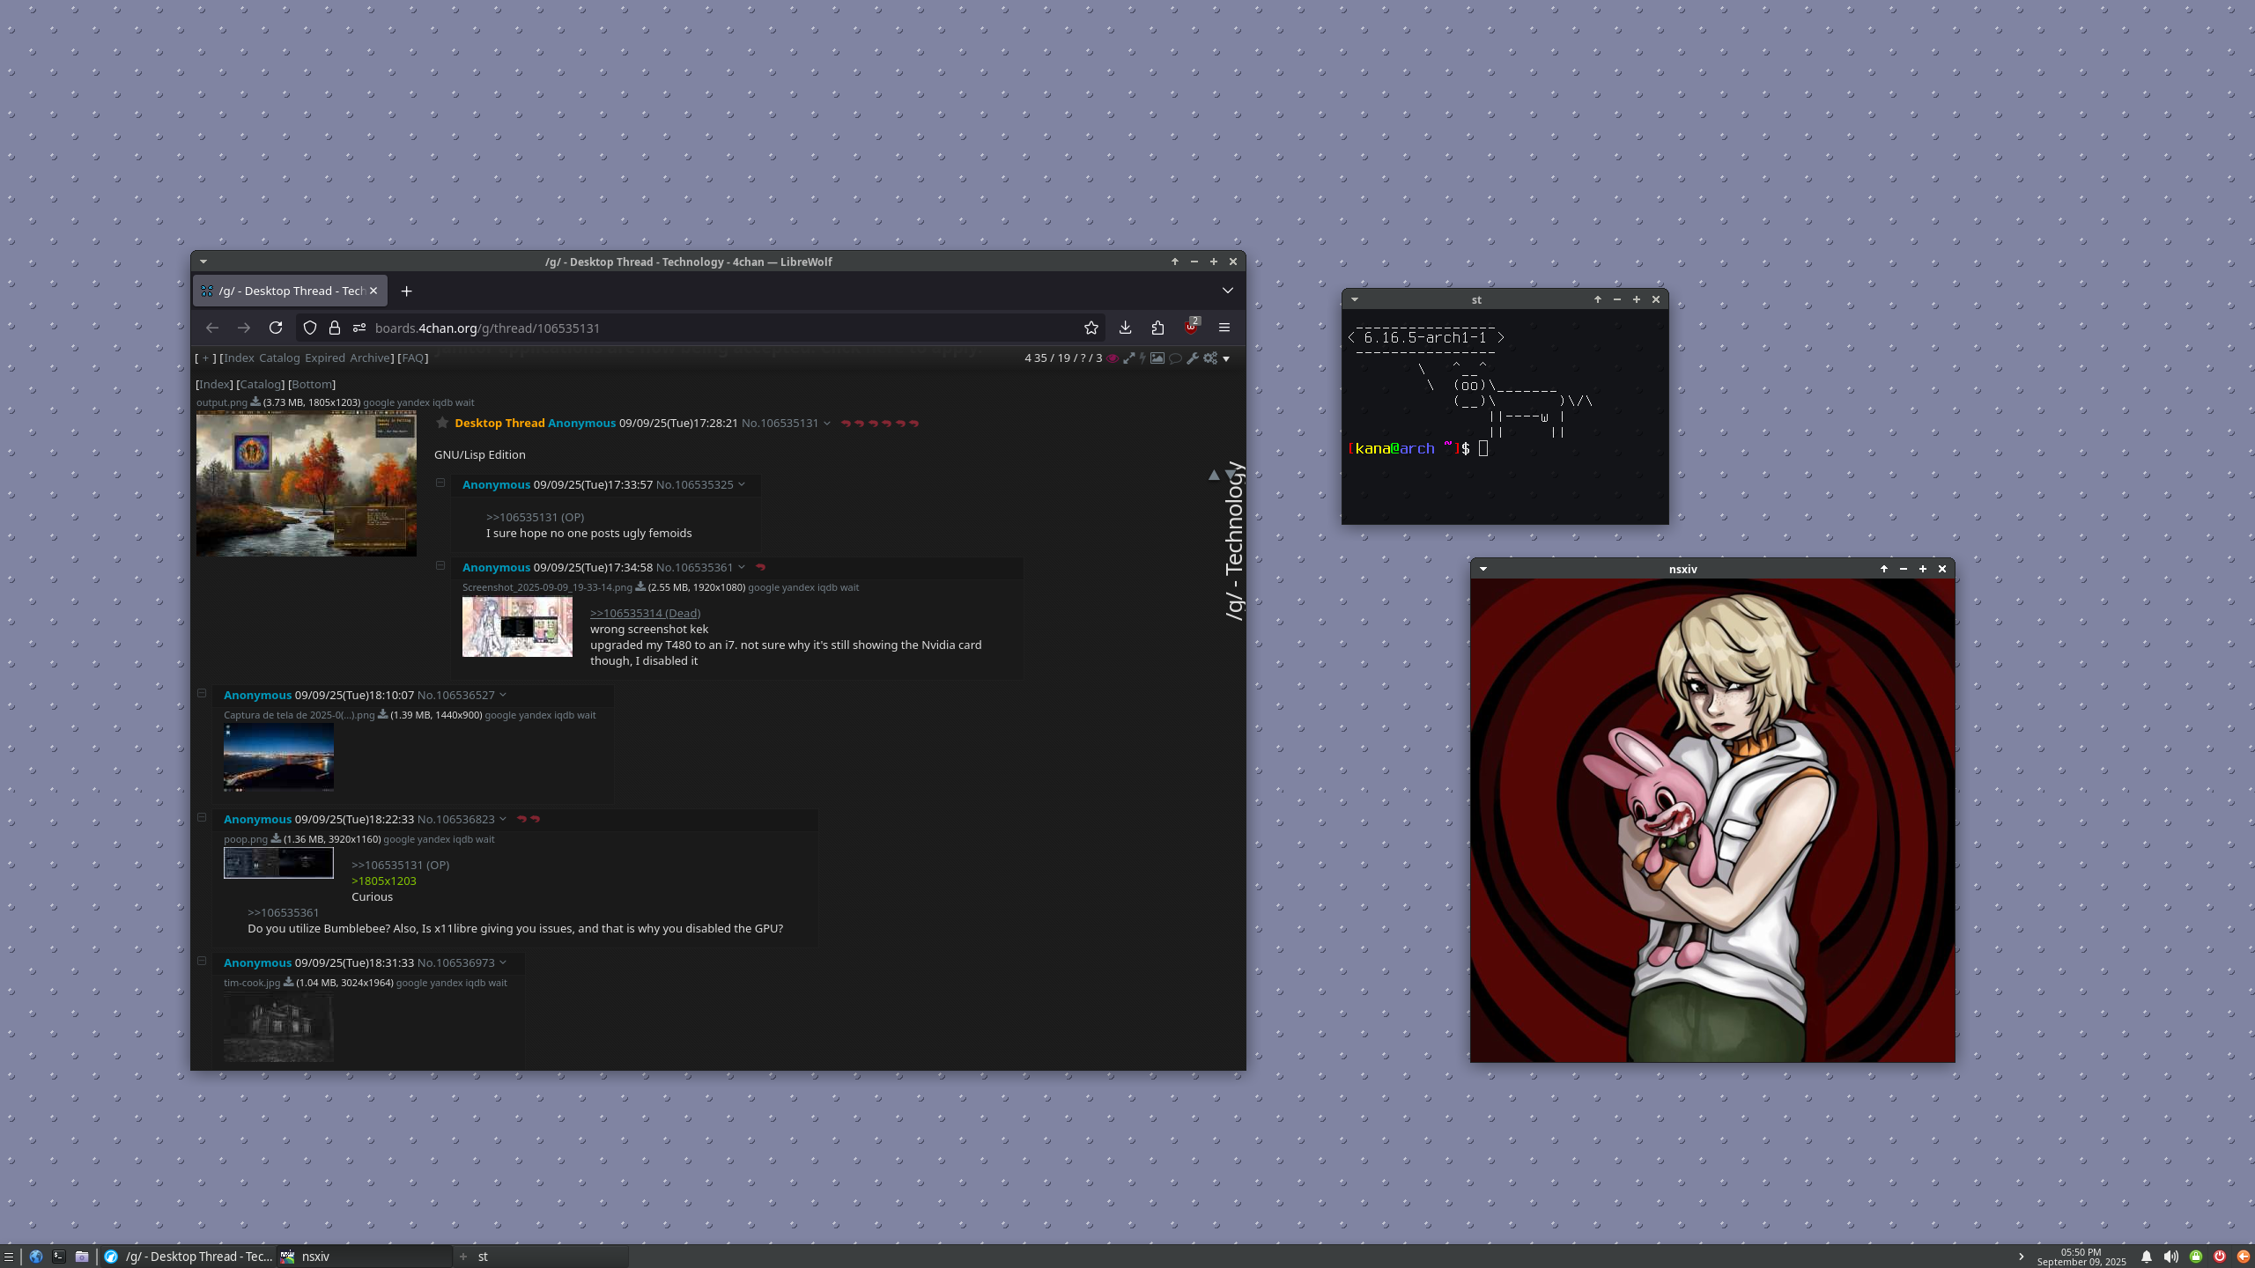Open post menu arrow for No.106536823
2255x1268 pixels.
pos(503,819)
